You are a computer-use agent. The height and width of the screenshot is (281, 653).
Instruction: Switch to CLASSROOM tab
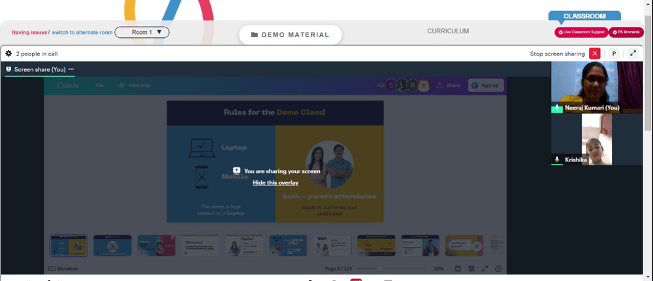[584, 16]
